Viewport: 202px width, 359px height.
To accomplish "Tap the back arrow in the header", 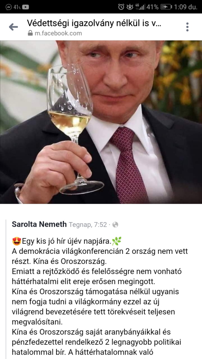I will click(x=13, y=27).
